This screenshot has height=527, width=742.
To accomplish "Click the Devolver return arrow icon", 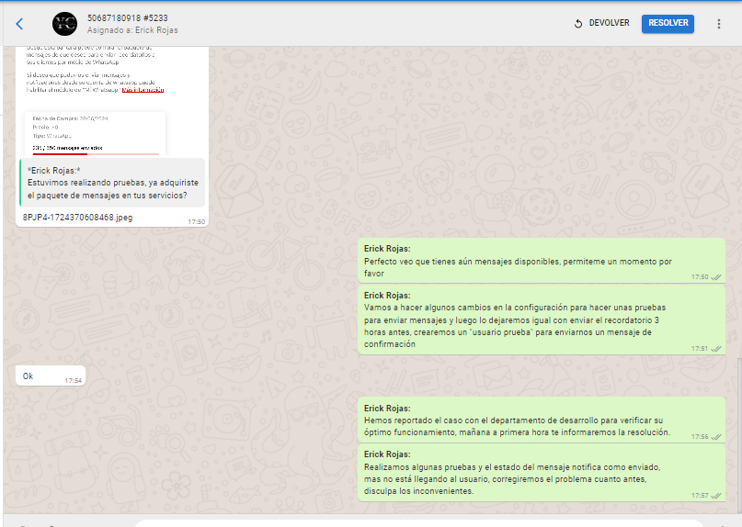I will (578, 24).
